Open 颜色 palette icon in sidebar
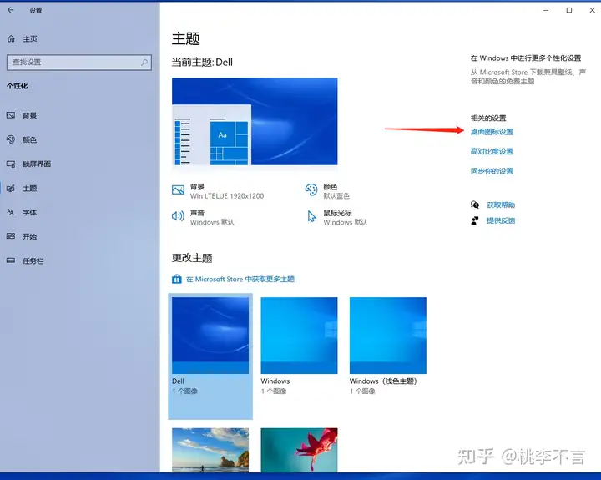The height and width of the screenshot is (480, 601). click(x=11, y=139)
